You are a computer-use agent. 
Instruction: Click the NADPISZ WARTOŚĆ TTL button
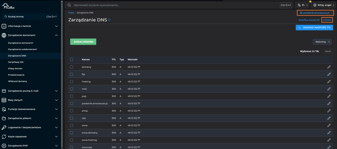pos(314,28)
